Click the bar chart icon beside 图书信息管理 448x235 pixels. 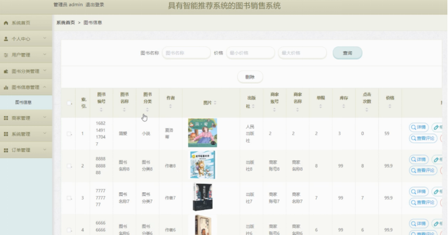[6, 87]
